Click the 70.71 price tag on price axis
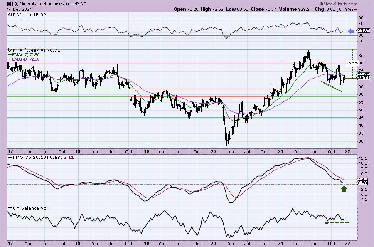Image resolution: width=374 pixels, height=247 pixels. coord(364,78)
